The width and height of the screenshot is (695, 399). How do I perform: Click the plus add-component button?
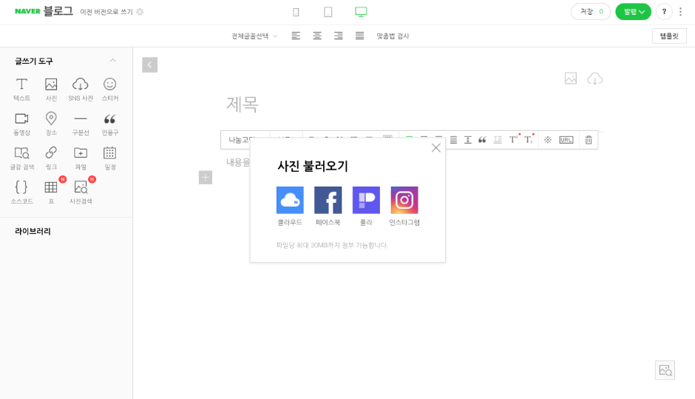click(x=206, y=178)
